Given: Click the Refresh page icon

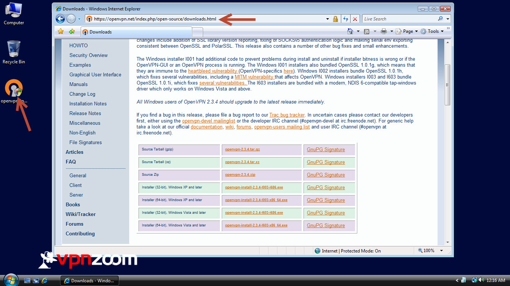Looking at the screenshot, I should click(346, 19).
